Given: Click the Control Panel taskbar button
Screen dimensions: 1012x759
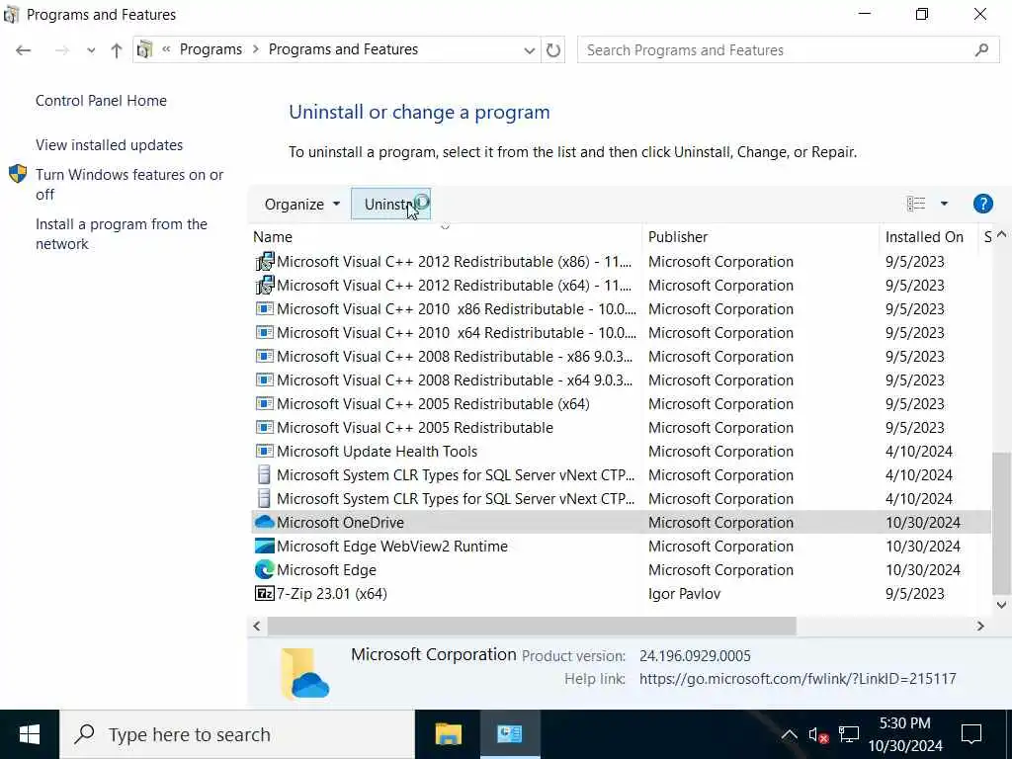Looking at the screenshot, I should [510, 734].
